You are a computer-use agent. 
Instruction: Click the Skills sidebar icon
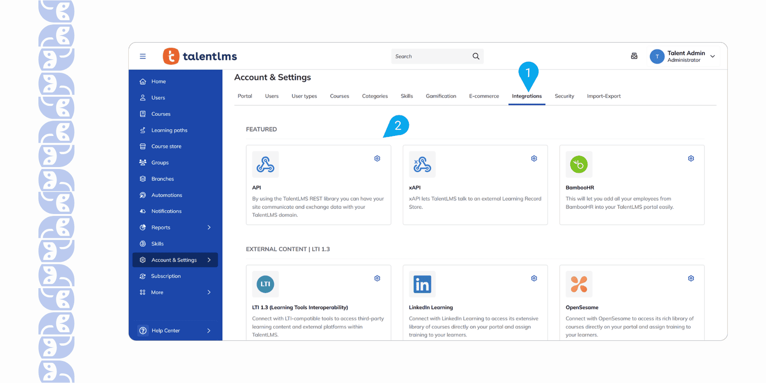(143, 244)
